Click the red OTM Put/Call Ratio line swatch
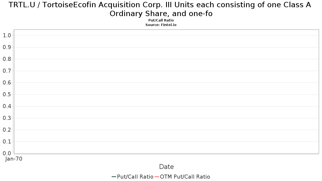The width and height of the screenshot is (322, 181). (x=157, y=177)
